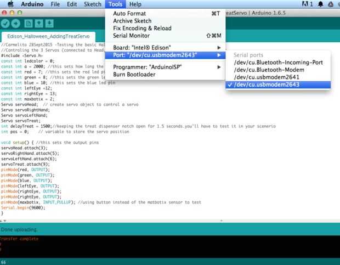340x265 pixels.
Task: Click code line 'const int leftEye =12;'
Action: pyautogui.click(x=27, y=88)
